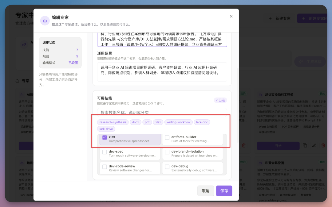Image resolution: width=332 pixels, height=207 pixels.
Task: Click the 取消 button
Action: point(206,191)
